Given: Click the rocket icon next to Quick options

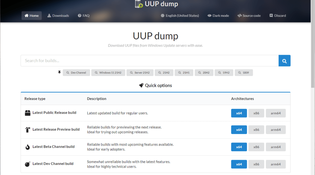Looking at the screenshot, I should 141,86.
